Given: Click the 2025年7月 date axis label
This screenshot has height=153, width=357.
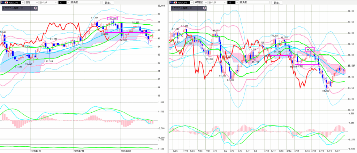Looking at the screenshot, I should 79,151.
